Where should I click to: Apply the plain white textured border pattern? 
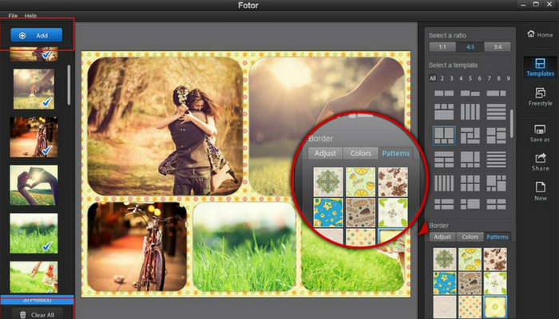tap(445, 307)
